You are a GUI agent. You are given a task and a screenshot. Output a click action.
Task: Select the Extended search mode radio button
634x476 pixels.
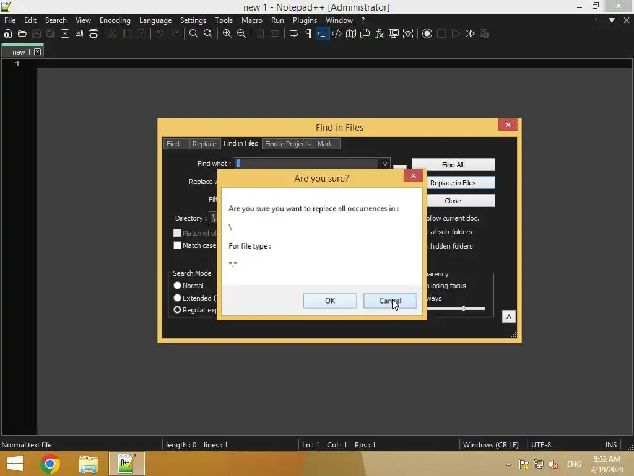coord(177,298)
